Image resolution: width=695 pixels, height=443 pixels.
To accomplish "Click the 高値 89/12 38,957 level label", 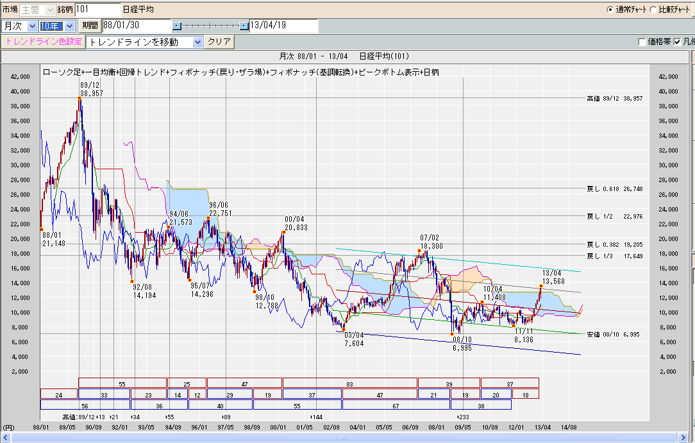I will click(614, 98).
